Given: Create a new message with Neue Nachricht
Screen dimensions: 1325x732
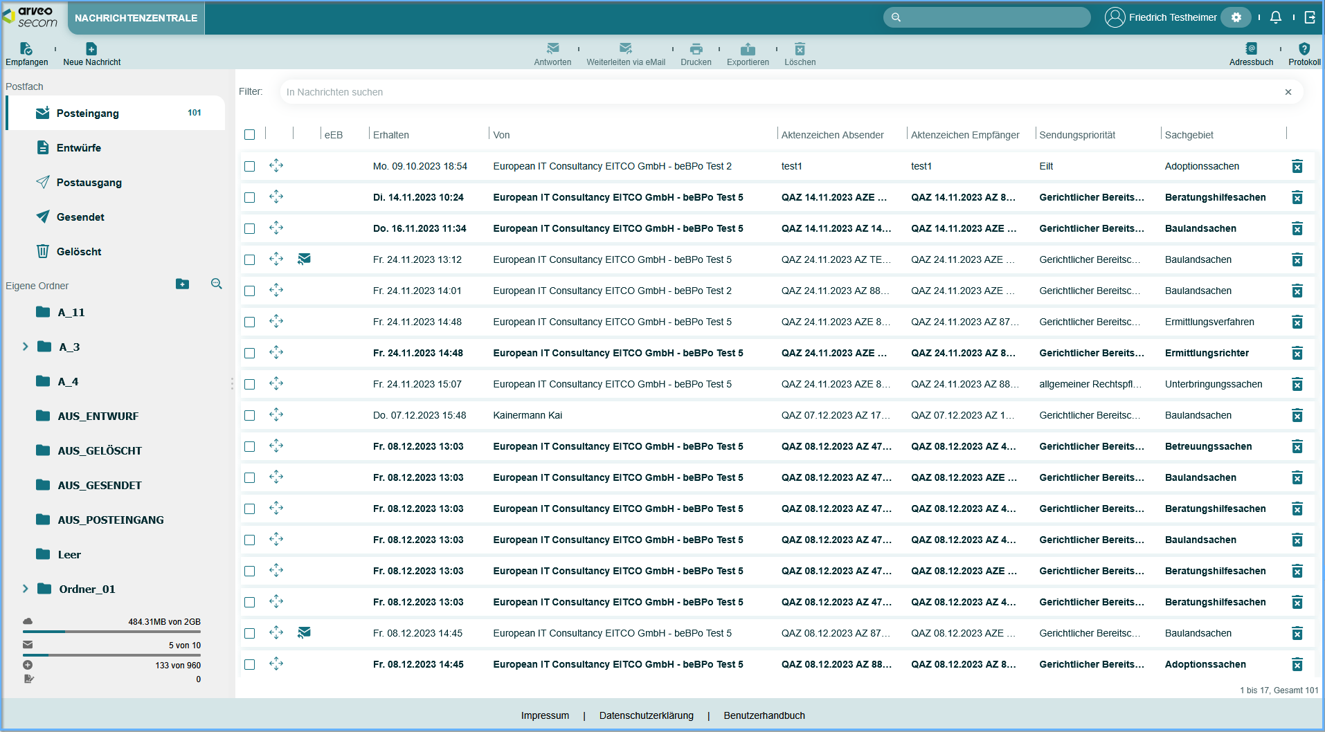Looking at the screenshot, I should coord(91,49).
